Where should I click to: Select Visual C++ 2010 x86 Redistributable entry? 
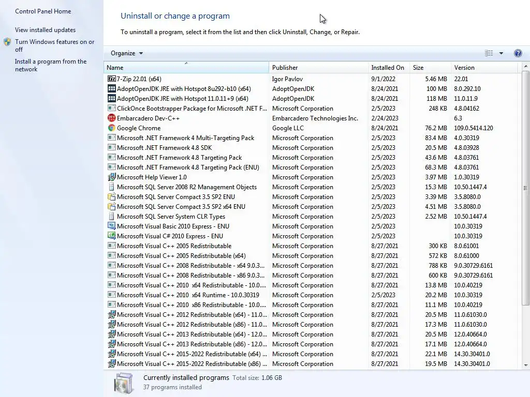click(311, 304)
